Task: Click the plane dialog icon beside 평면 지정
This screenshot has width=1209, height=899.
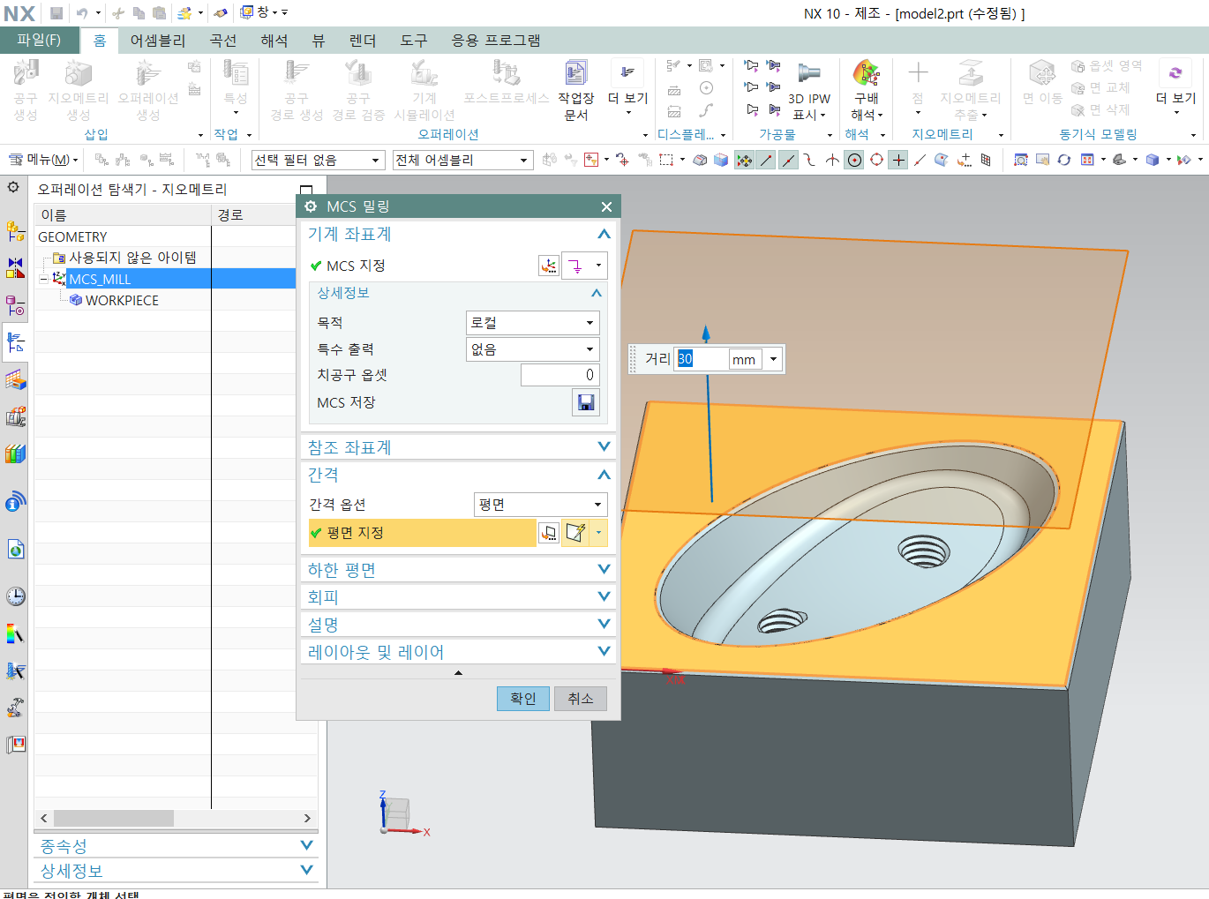Action: [548, 533]
